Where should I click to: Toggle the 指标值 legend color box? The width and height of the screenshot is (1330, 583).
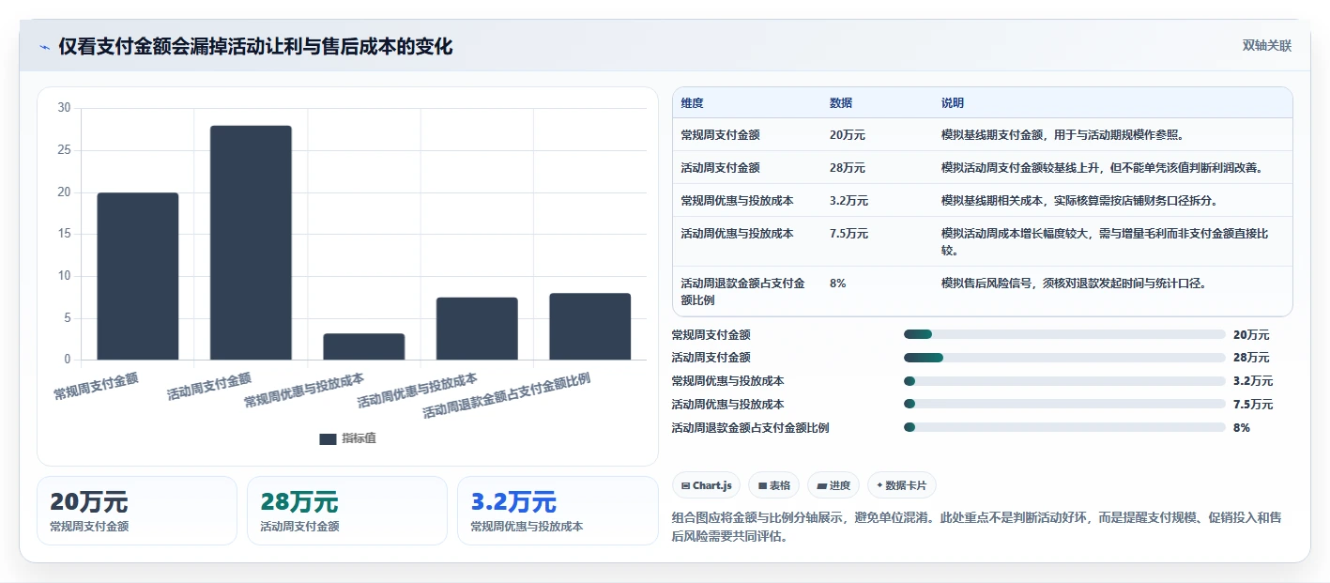pyautogui.click(x=328, y=438)
